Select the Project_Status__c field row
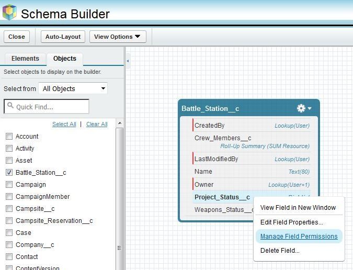 (223, 197)
